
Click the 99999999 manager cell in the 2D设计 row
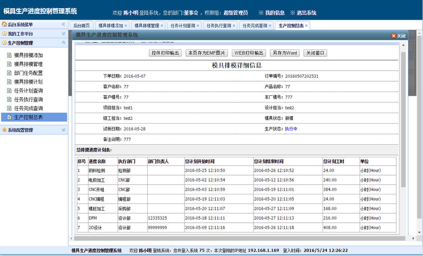coord(166,228)
